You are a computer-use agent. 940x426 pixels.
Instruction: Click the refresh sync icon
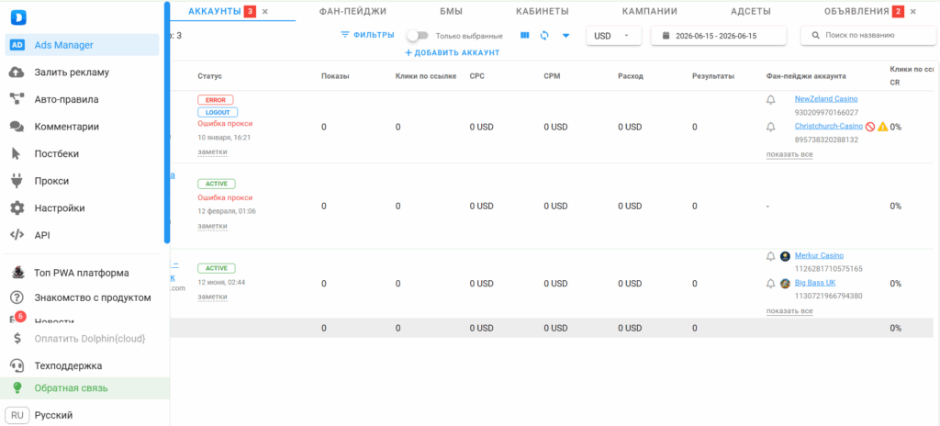pos(544,36)
